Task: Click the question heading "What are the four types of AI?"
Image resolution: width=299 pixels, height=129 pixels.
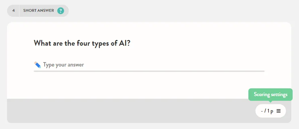Action: coord(82,43)
